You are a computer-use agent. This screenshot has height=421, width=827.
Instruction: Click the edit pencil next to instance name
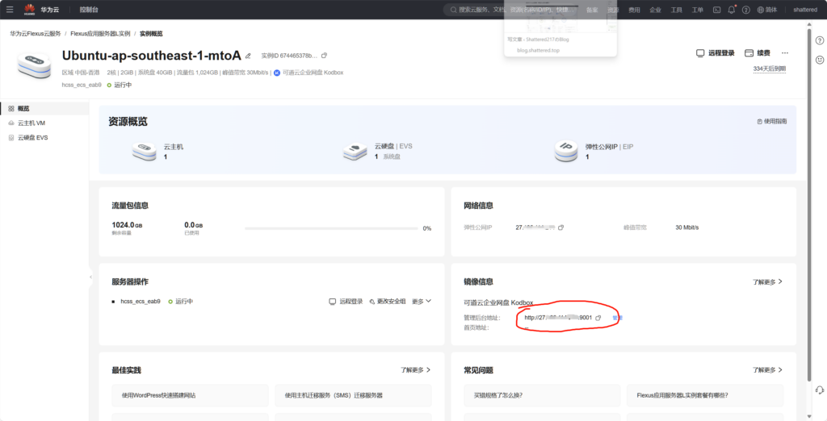pos(248,56)
